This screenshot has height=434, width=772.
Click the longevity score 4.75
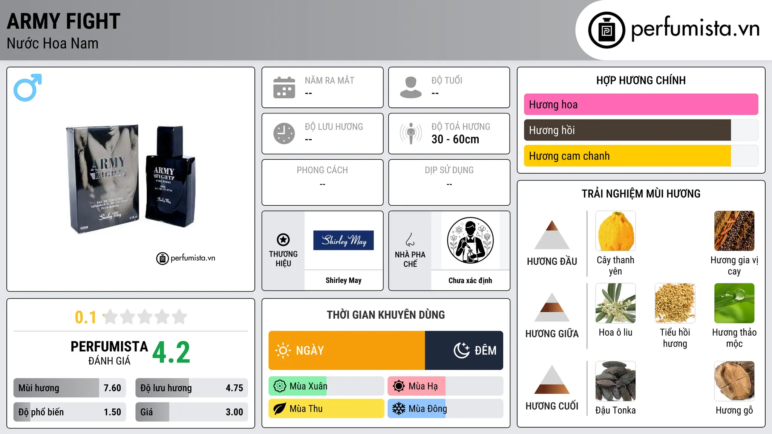click(234, 388)
